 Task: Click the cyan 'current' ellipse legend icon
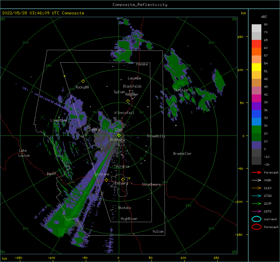[x=256, y=219]
